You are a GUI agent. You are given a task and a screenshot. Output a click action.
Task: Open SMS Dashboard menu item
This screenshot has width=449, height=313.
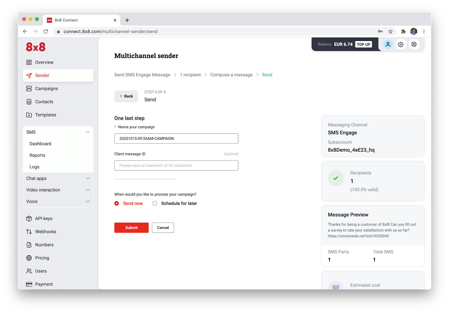(40, 144)
